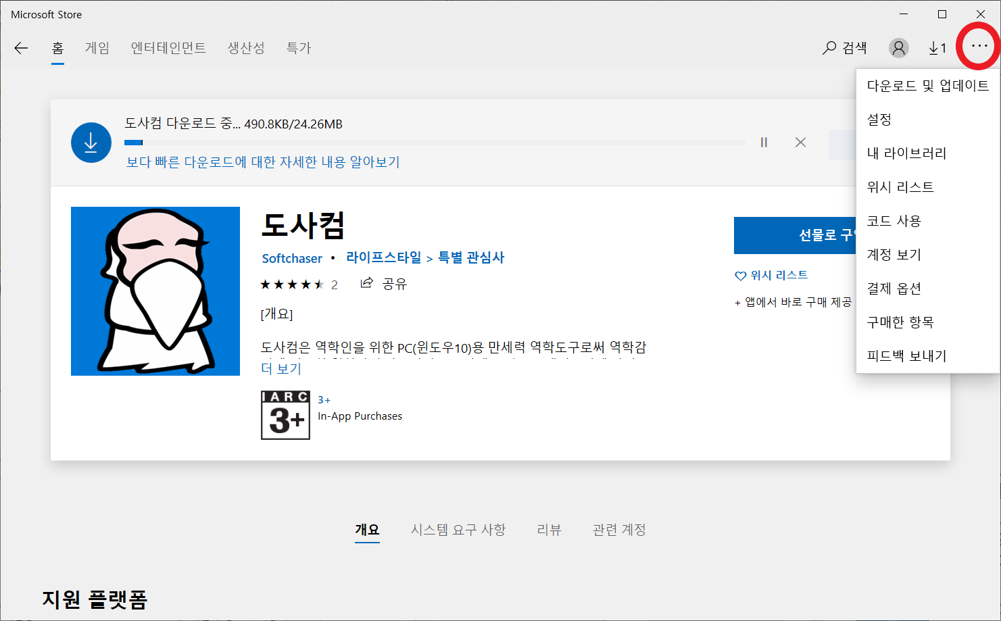Click the 공유 share icon
The image size is (1001, 621).
pyautogui.click(x=383, y=284)
